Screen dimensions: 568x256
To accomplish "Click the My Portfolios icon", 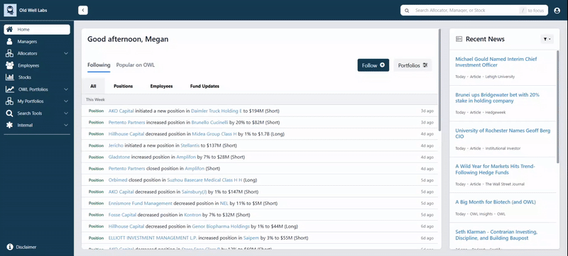I will pos(10,101).
